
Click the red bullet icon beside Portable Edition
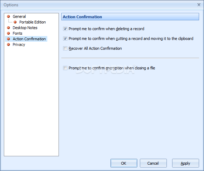(x=15, y=22)
